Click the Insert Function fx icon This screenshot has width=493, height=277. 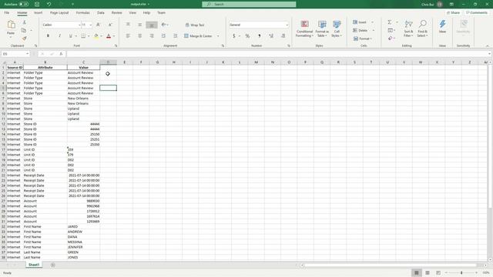[61, 54]
